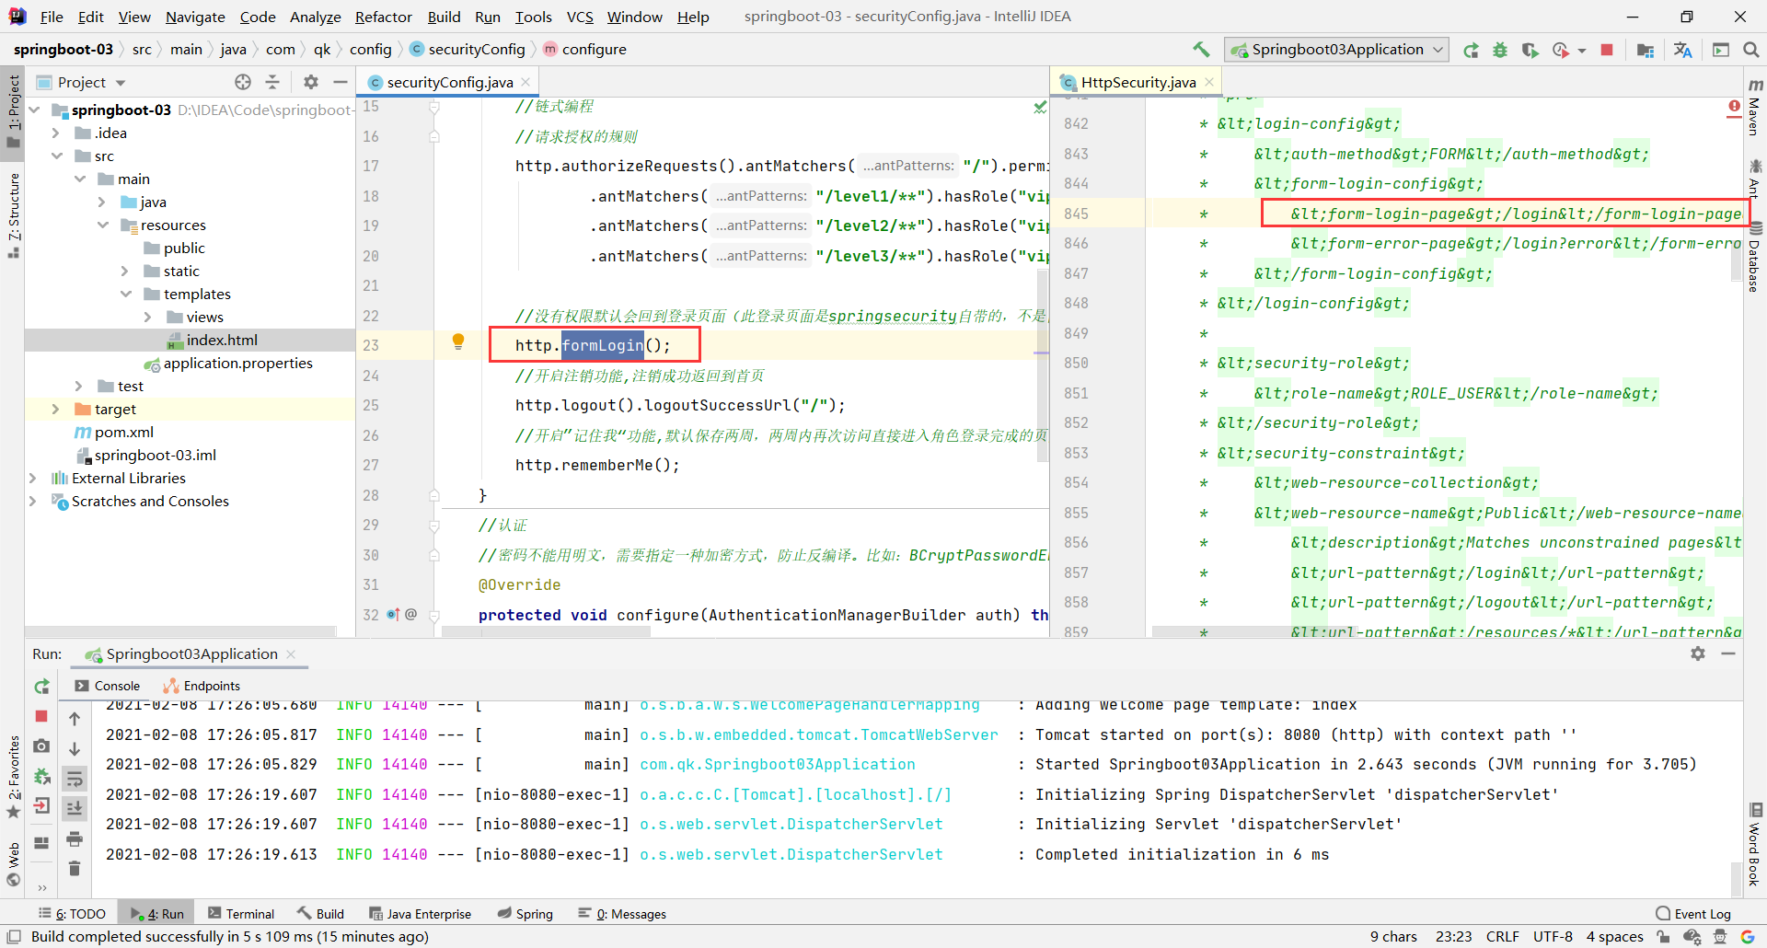1767x948 pixels.
Task: Toggle soft-wrap in console
Action: tap(75, 779)
